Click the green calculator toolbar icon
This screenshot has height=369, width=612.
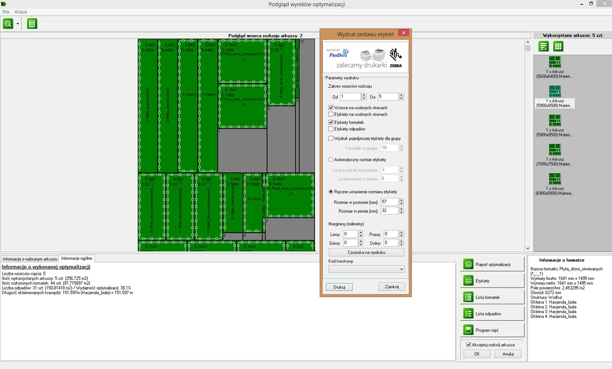32,24
